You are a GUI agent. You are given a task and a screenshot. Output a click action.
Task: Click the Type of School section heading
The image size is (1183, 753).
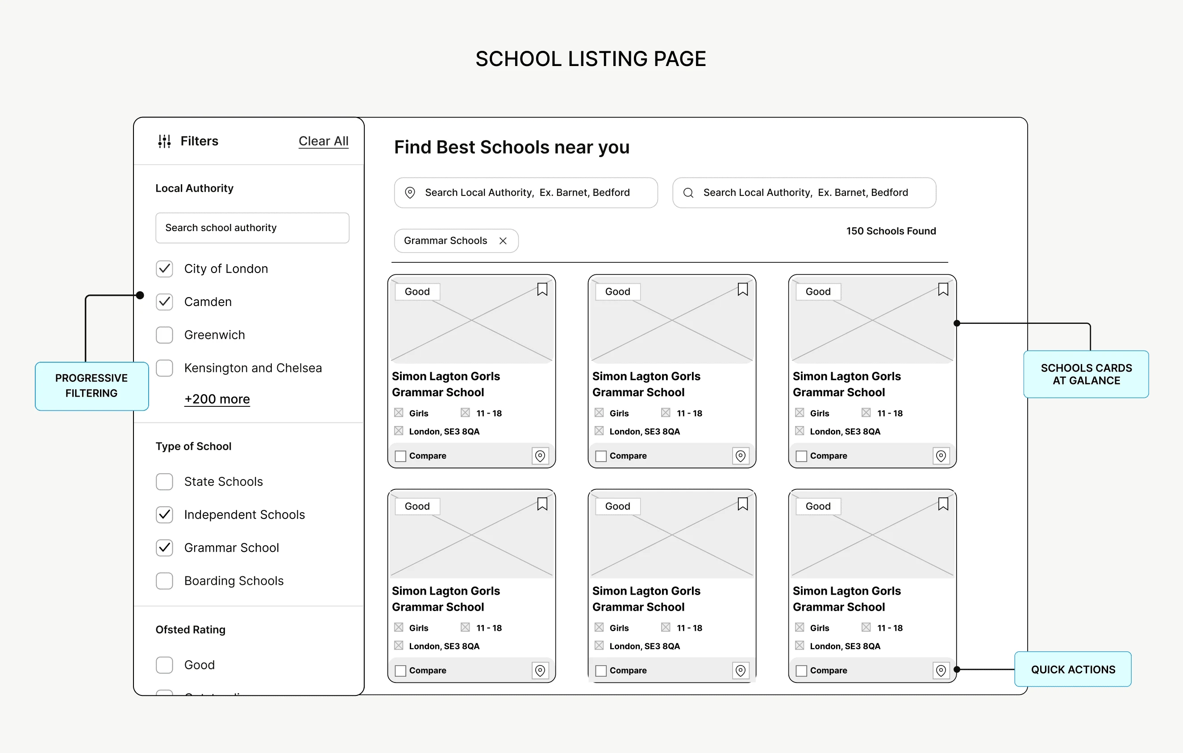tap(194, 447)
